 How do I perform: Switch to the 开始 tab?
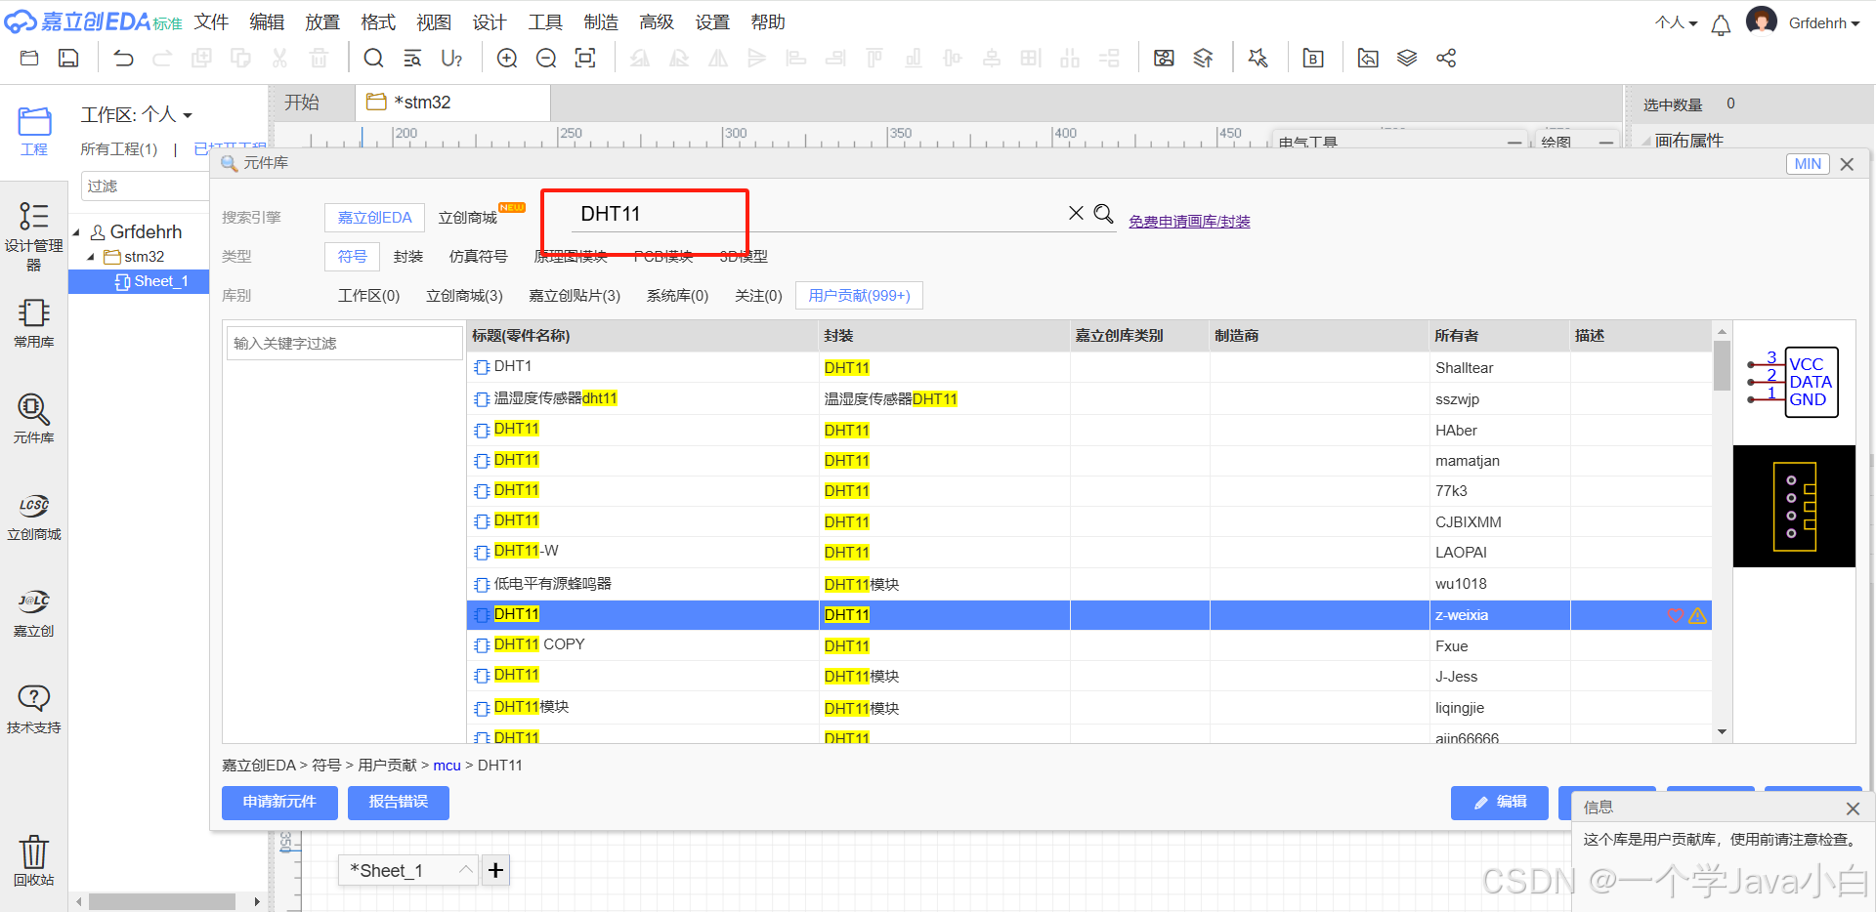pos(302,103)
